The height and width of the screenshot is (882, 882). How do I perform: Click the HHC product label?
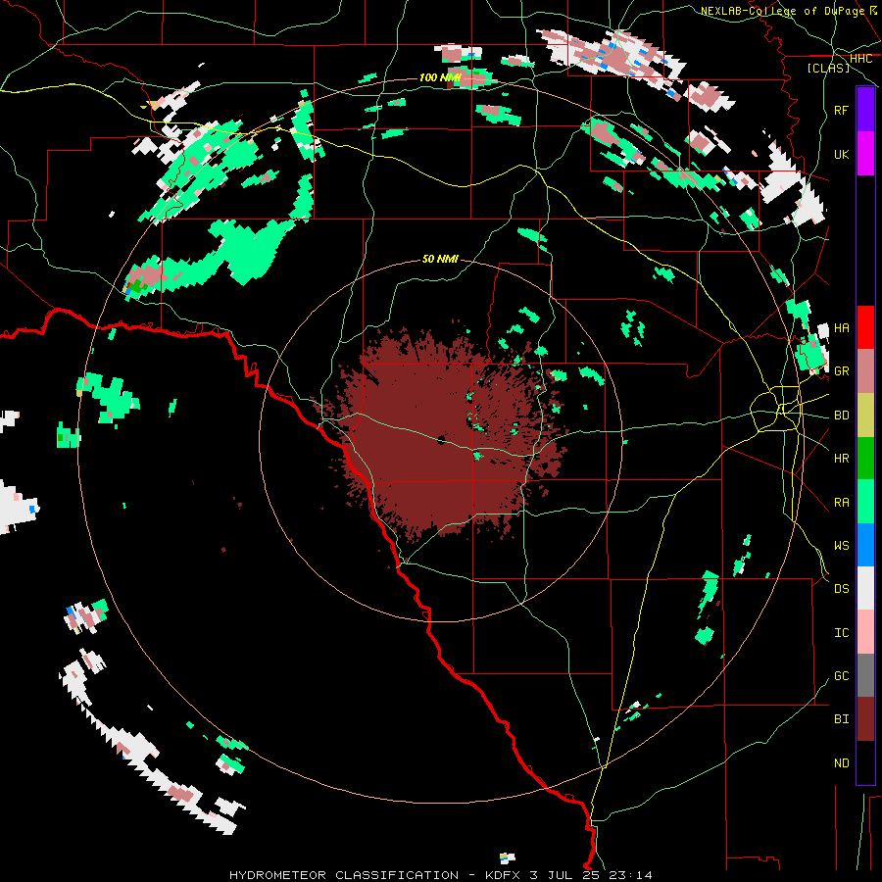tap(860, 59)
